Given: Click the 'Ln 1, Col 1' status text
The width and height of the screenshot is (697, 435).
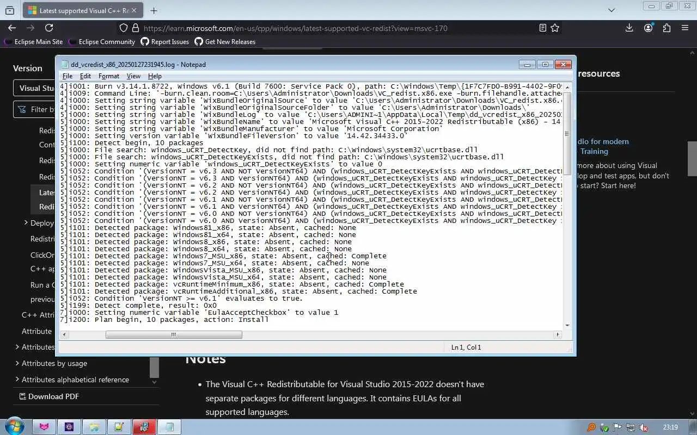Looking at the screenshot, I should (466, 347).
